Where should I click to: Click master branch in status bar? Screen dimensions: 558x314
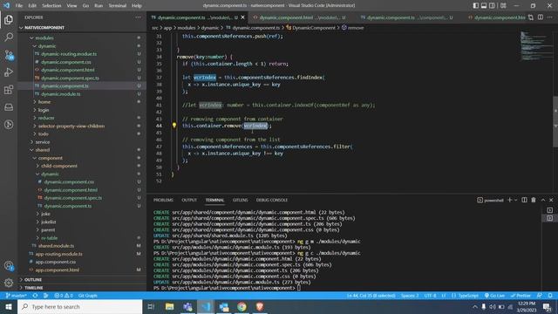[x=17, y=296]
